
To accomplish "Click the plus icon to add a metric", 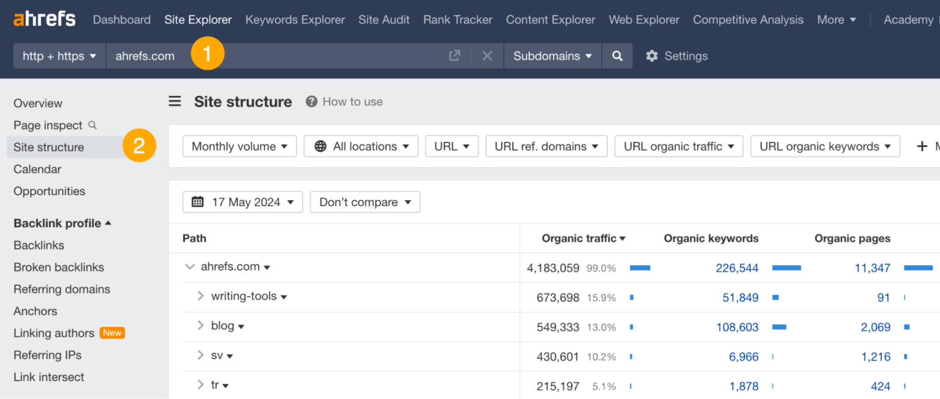I will tap(921, 146).
